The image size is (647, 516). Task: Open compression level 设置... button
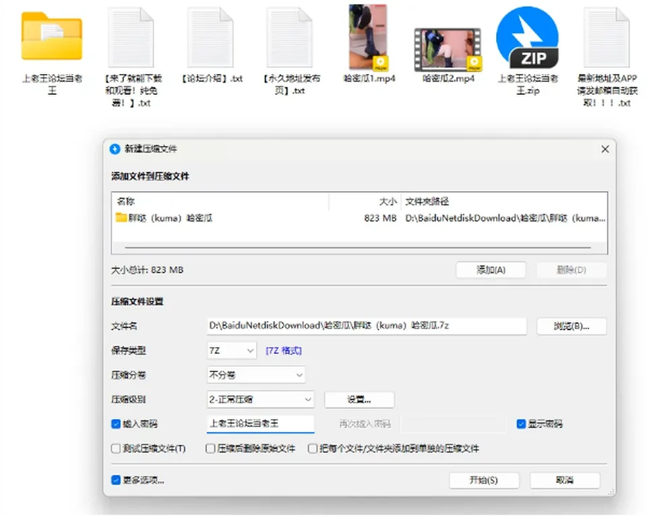(x=359, y=400)
